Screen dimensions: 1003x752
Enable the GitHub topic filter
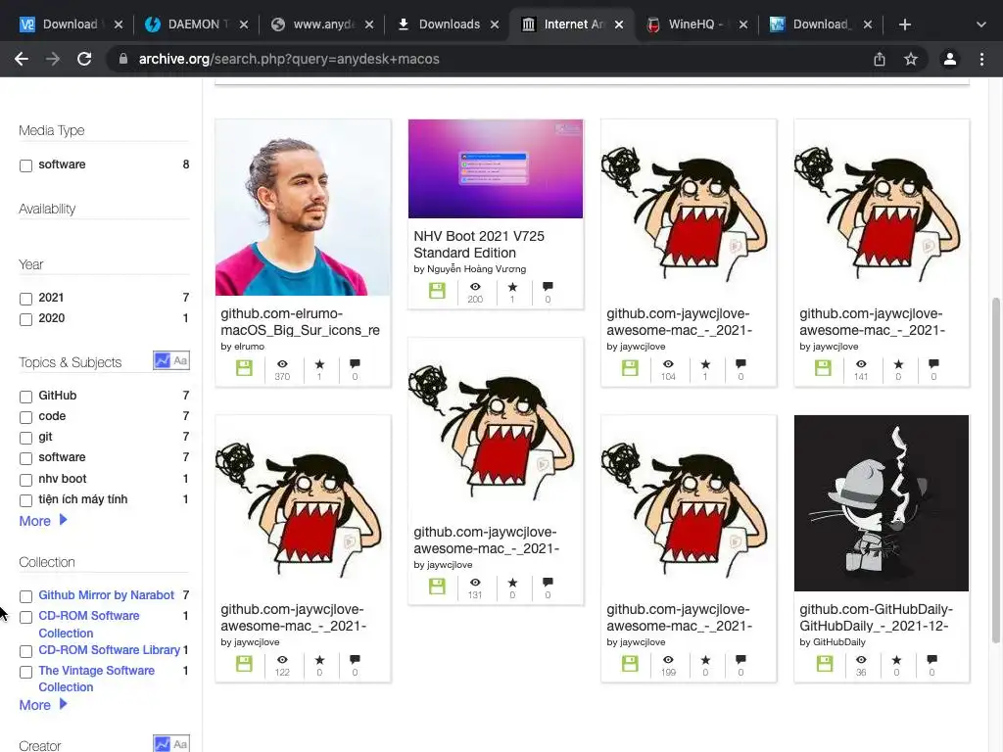coord(25,397)
